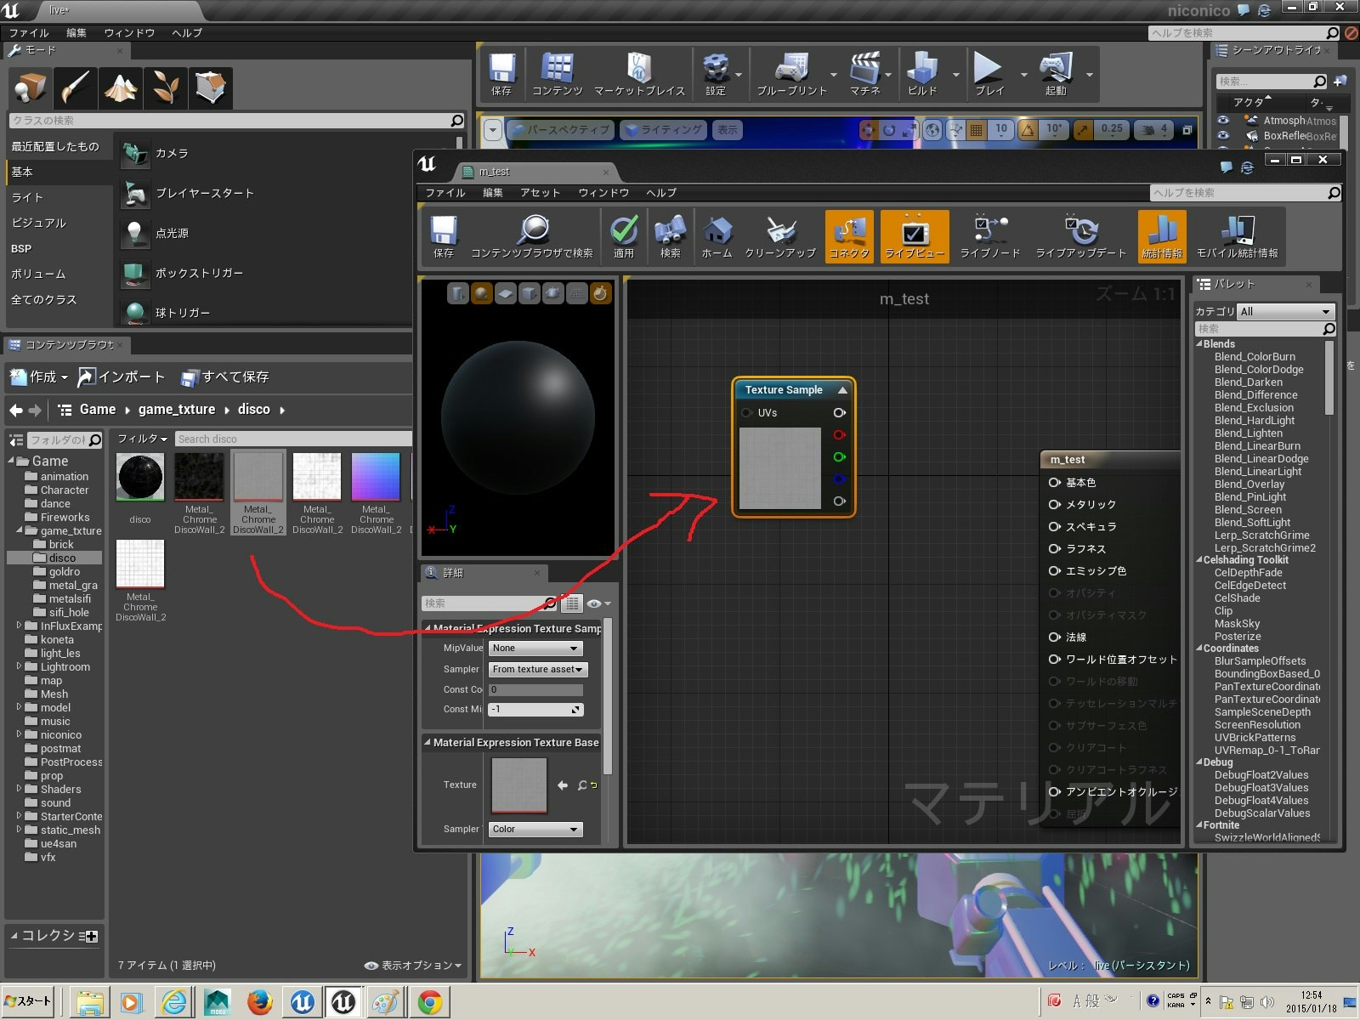
Task: Open the Help menu in main editor
Action: coord(187,33)
